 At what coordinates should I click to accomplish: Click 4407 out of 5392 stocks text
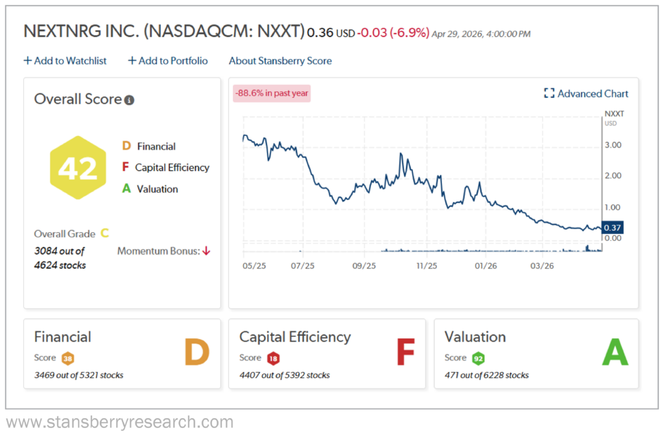pyautogui.click(x=285, y=375)
